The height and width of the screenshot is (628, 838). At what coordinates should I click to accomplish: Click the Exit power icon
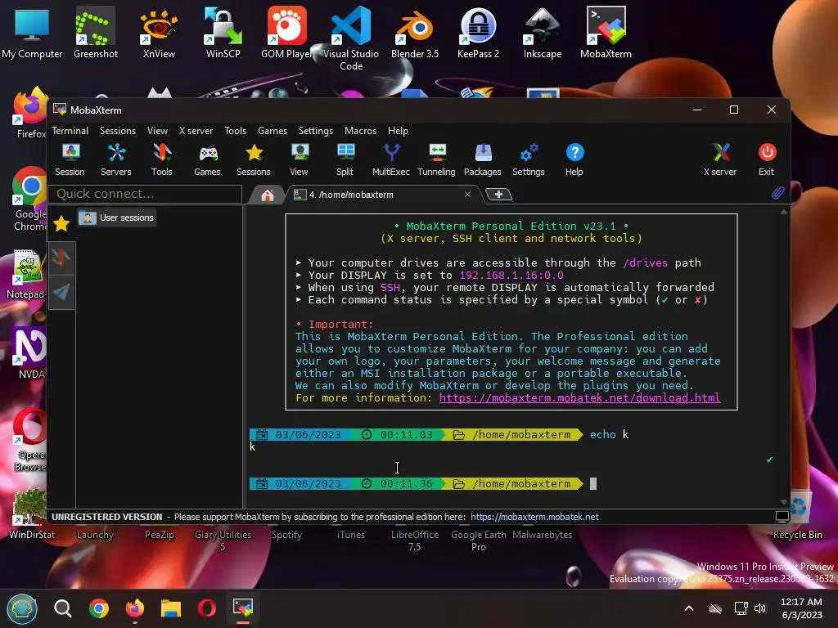[x=766, y=159]
